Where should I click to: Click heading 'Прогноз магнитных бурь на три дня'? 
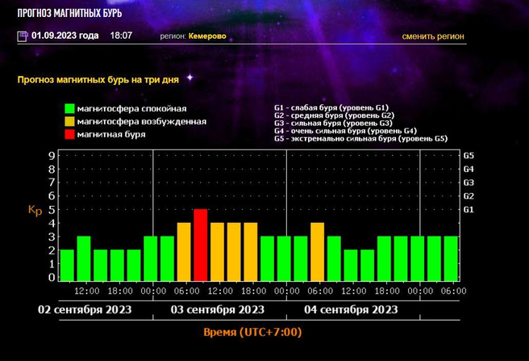[x=98, y=80]
